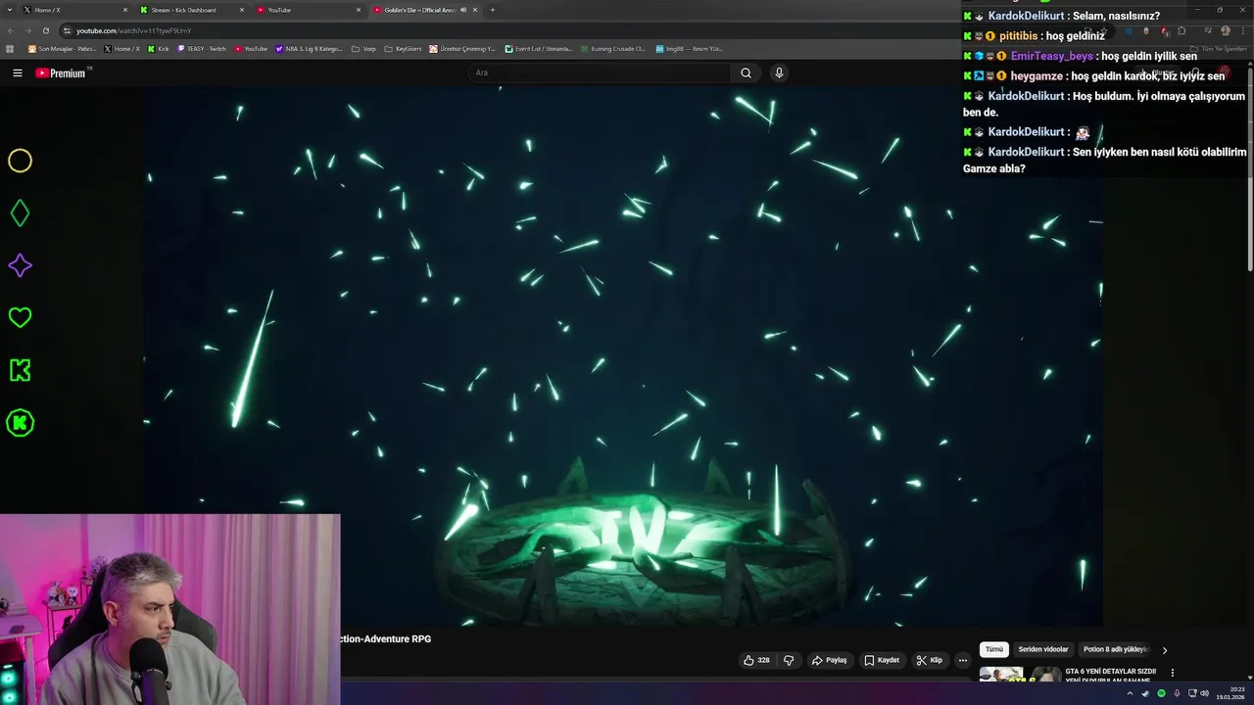Open the ImgBB bookmark
1254x705 pixels.
pyautogui.click(x=689, y=48)
